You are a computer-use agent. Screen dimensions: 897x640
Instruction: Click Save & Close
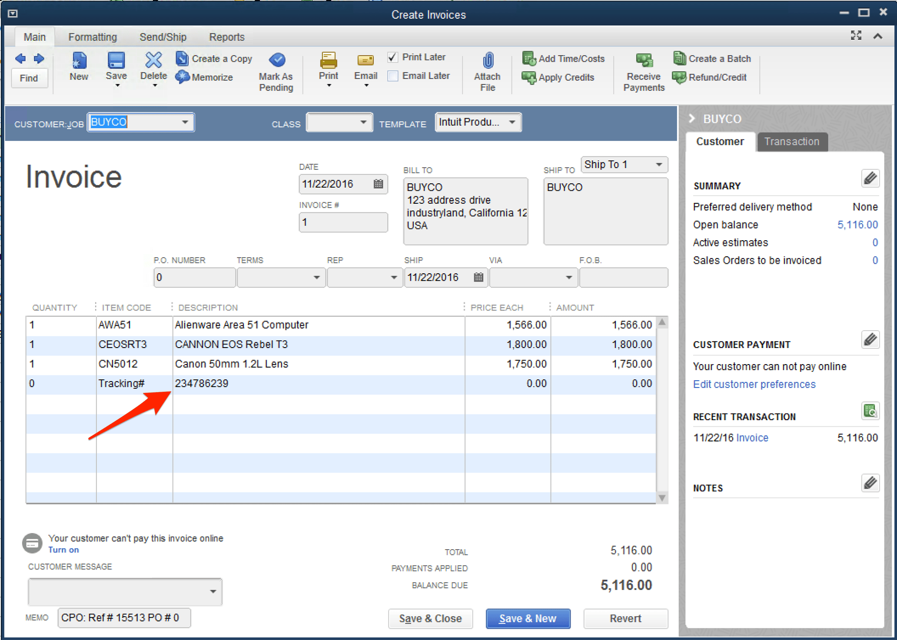430,618
